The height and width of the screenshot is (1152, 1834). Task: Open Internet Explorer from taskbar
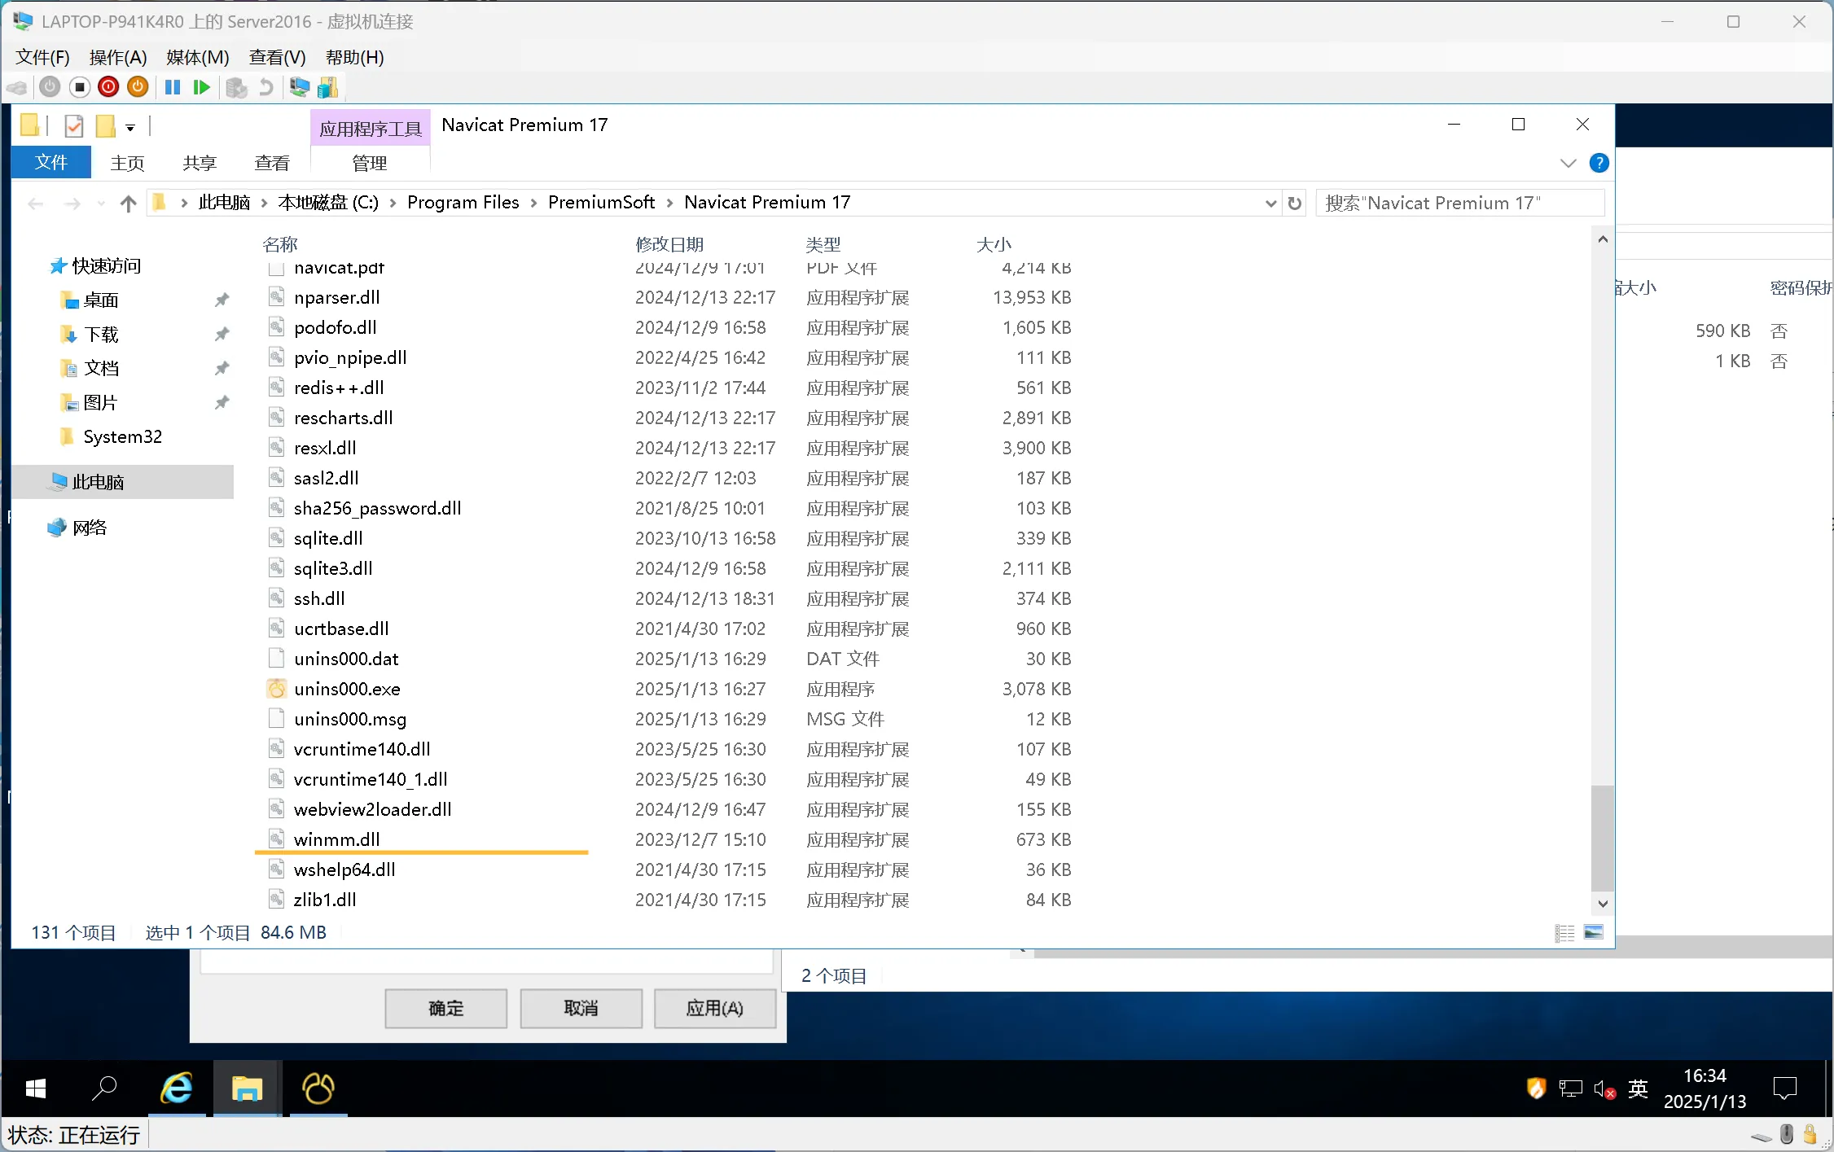(x=176, y=1088)
